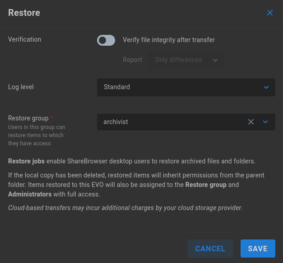Toggle Verify file integrity after transfer switch
Viewport: 283px width, 263px height.
pos(106,40)
